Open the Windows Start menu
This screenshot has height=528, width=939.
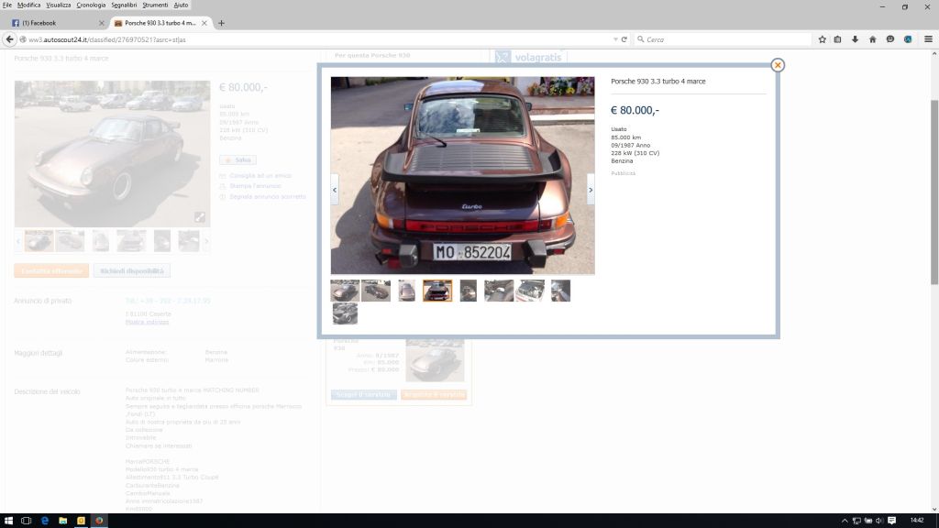[x=8, y=521]
